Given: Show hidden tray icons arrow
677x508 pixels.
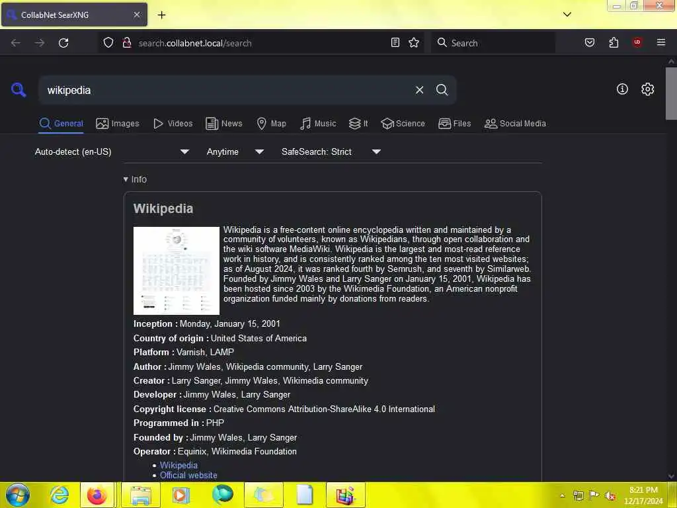Looking at the screenshot, I should [562, 495].
